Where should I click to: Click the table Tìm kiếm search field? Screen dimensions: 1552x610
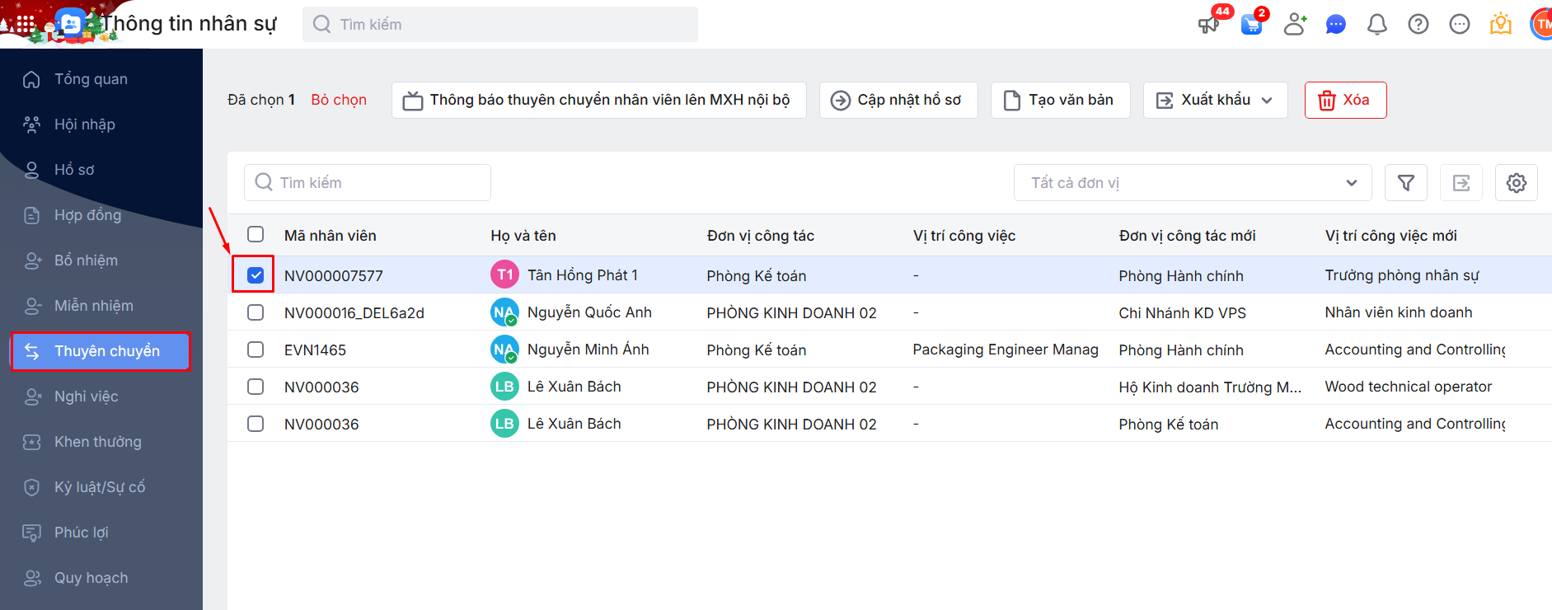368,183
